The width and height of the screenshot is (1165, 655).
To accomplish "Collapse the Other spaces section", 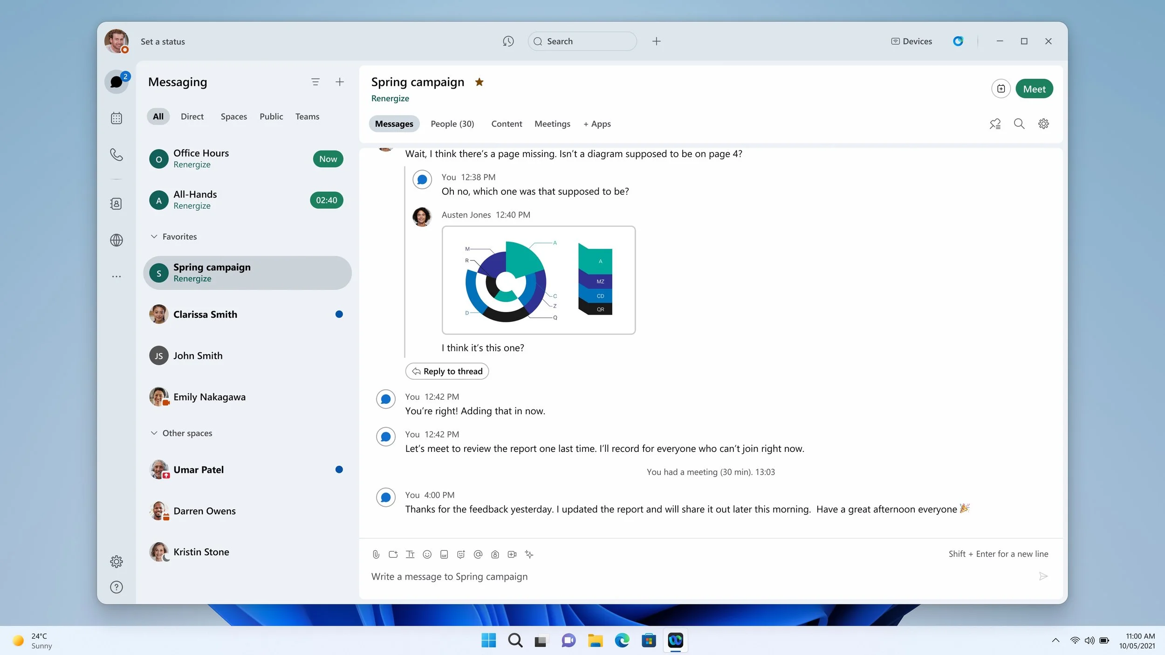I will click(x=154, y=433).
